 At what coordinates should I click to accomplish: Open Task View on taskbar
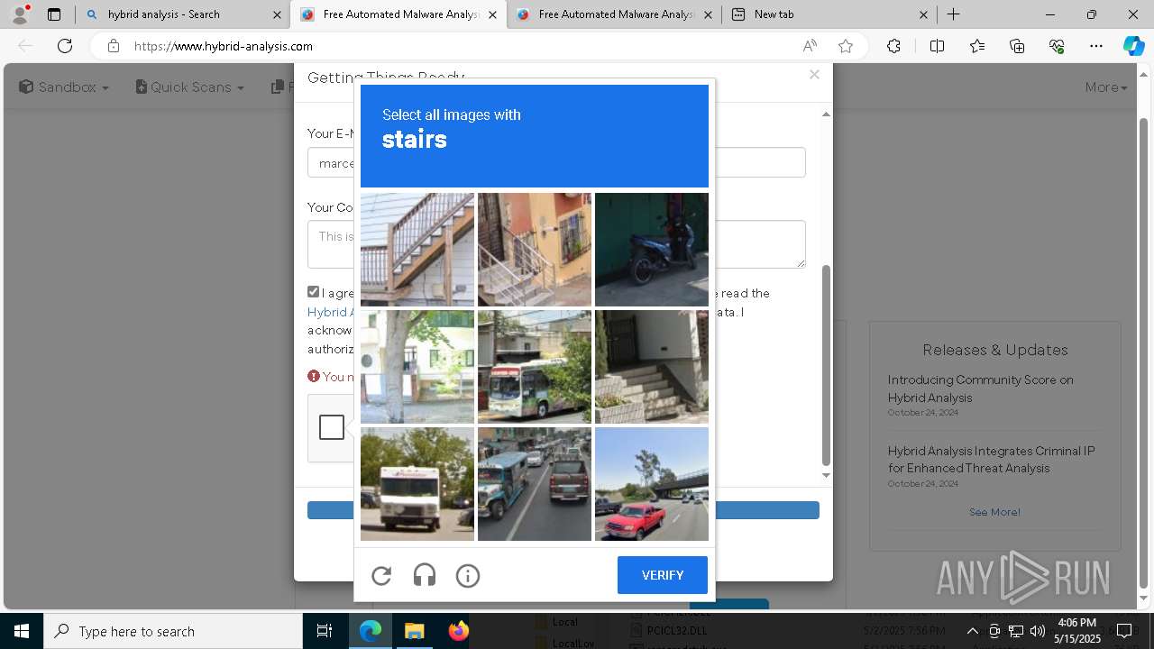[325, 631]
